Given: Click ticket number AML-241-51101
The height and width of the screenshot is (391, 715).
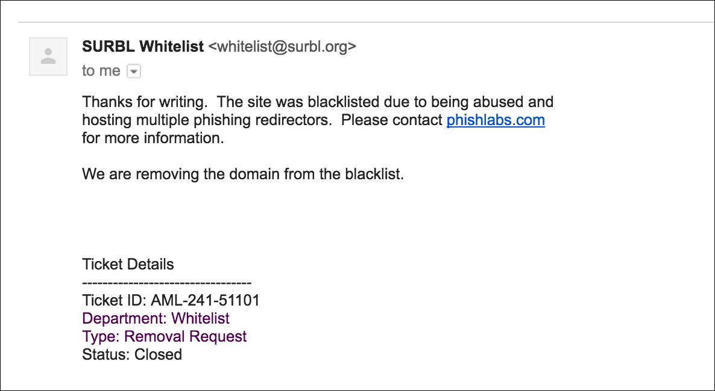Looking at the screenshot, I should tap(205, 300).
